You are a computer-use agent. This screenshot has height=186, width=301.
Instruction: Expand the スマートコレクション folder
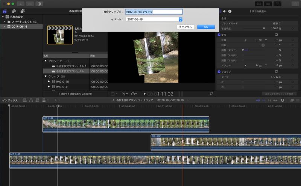point(5,22)
